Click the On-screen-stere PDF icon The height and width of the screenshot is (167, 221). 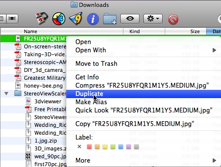[x=18, y=46]
